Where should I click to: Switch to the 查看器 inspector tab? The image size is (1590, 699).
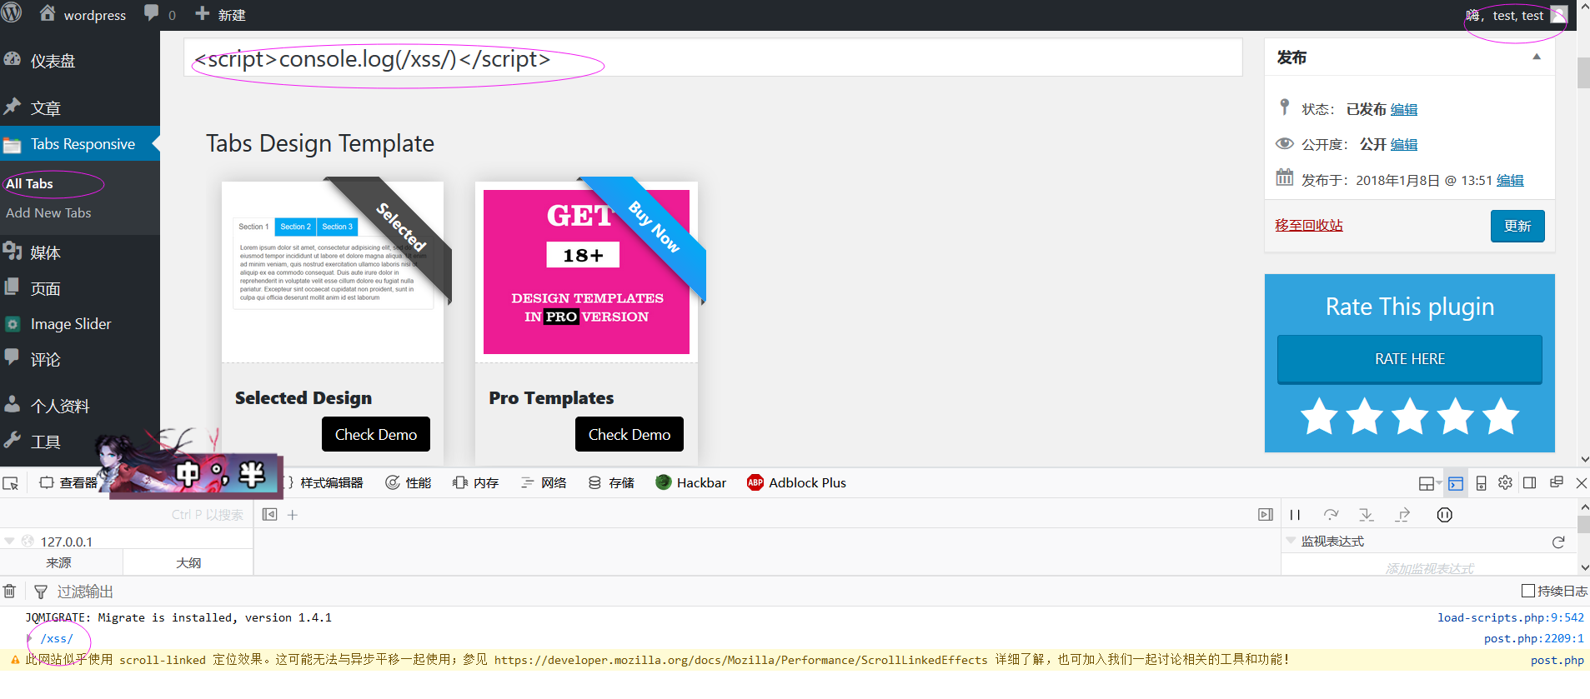pos(69,482)
